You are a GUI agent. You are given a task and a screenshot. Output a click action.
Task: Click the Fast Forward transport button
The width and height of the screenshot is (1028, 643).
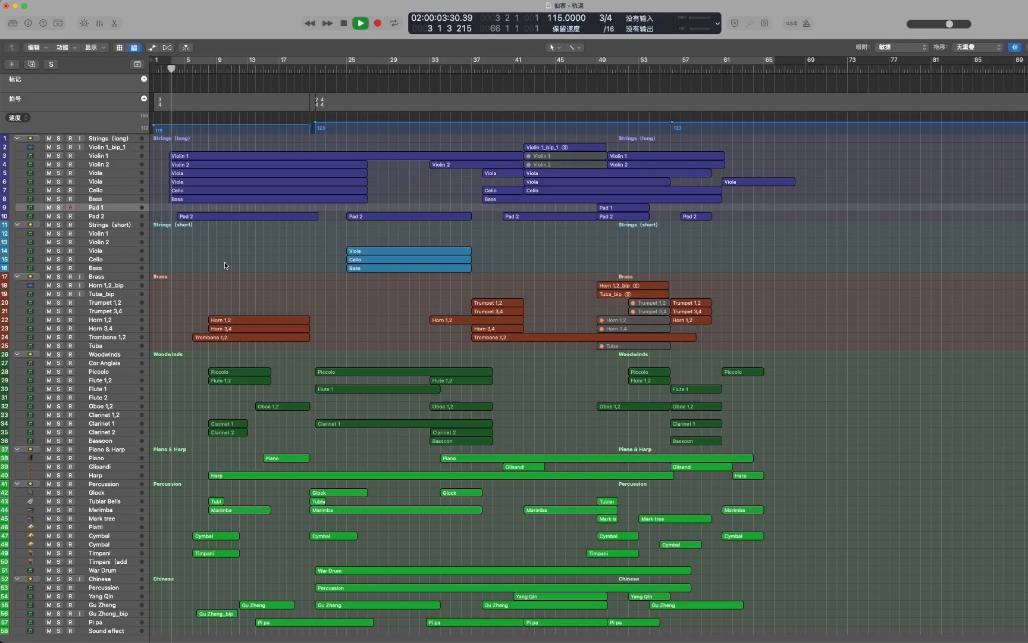(327, 23)
